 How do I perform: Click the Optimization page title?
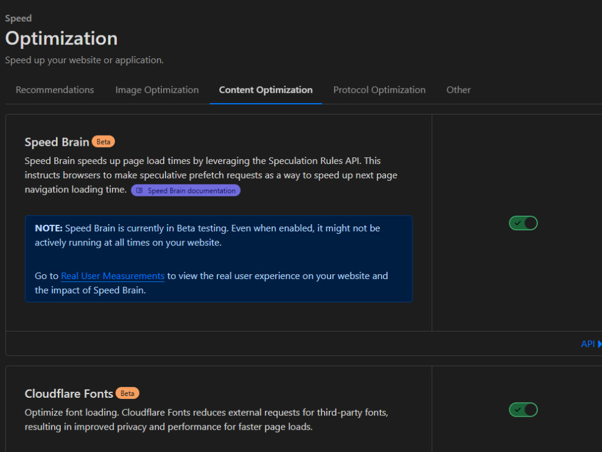pyautogui.click(x=61, y=39)
